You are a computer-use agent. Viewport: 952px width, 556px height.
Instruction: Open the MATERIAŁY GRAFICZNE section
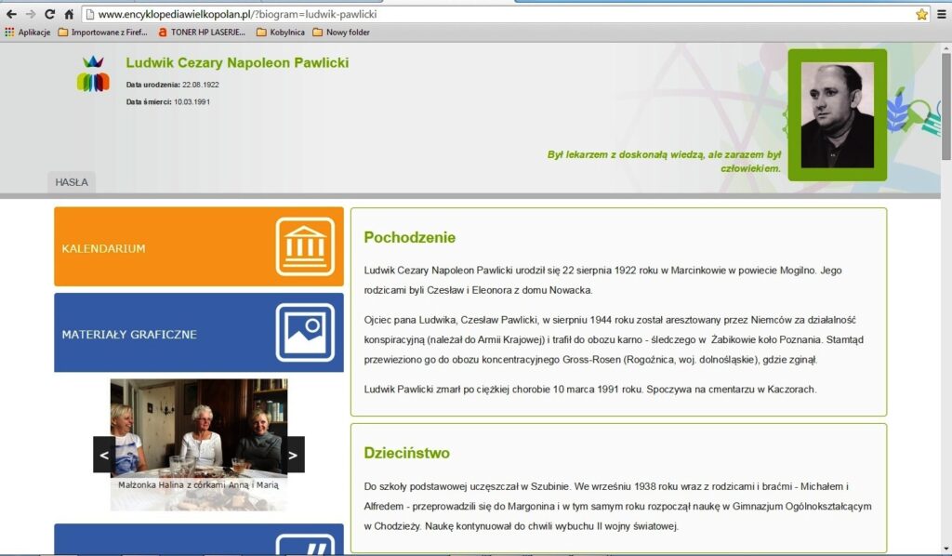pos(199,333)
